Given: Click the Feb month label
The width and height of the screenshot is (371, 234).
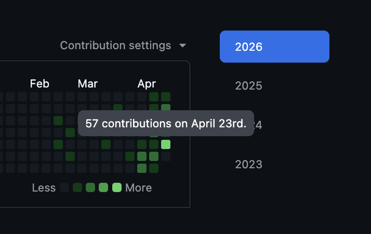Looking at the screenshot, I should [39, 84].
